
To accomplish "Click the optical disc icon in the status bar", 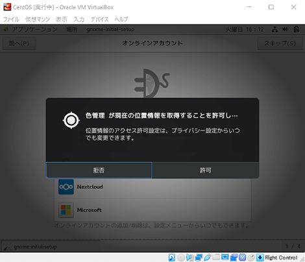I will [x=181, y=257].
